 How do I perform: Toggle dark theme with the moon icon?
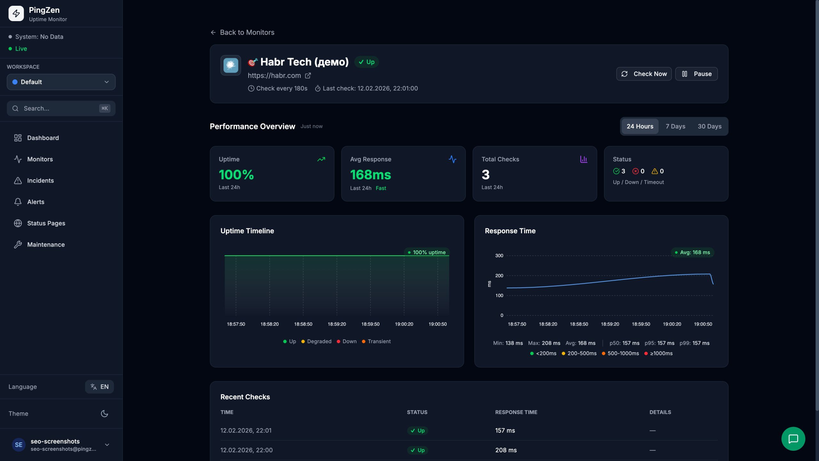coord(104,414)
